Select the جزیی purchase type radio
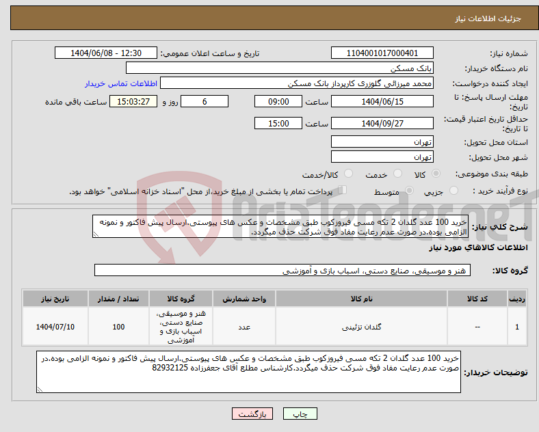The width and height of the screenshot is (539, 432). (453, 190)
